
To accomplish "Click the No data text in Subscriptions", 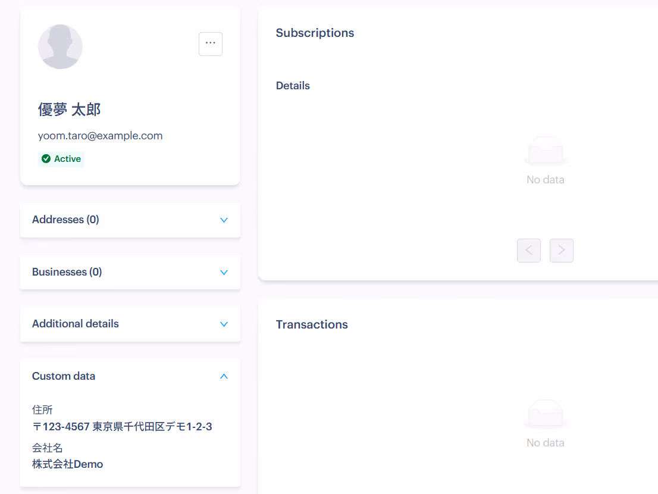I will [546, 180].
